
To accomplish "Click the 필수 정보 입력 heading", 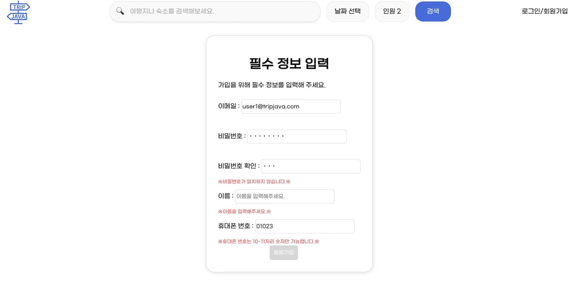I will (289, 64).
